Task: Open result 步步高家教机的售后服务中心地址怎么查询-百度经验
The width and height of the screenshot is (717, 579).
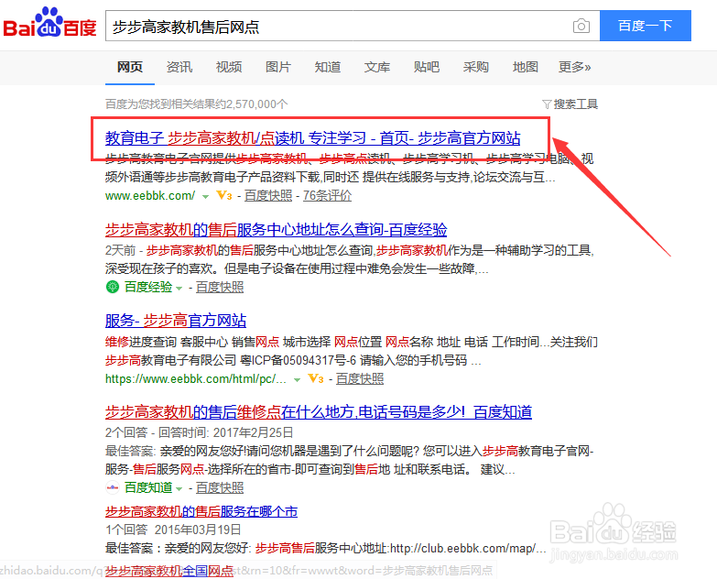Action: coord(277,230)
